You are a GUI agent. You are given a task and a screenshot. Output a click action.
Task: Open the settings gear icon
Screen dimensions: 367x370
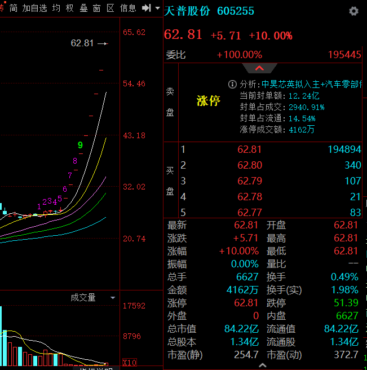click(x=353, y=11)
